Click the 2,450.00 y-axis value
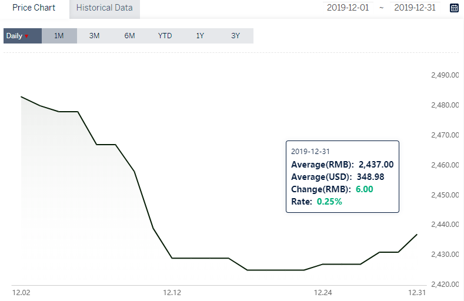 click(445, 195)
